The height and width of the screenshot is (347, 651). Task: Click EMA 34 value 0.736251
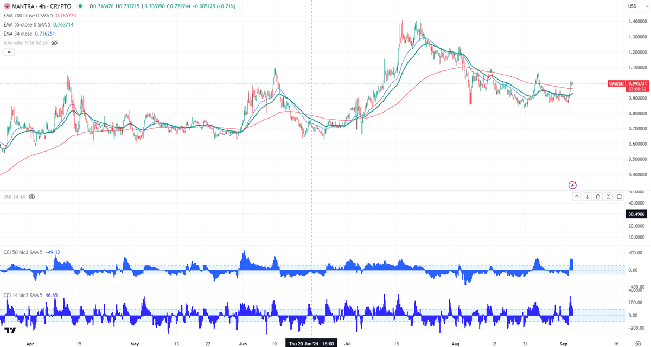coord(46,34)
